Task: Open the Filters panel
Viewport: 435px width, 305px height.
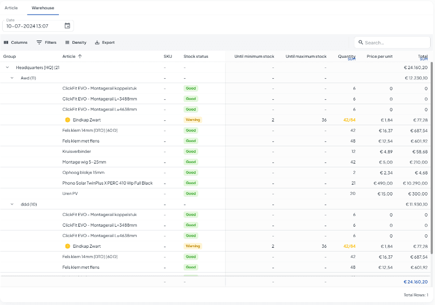Action: point(46,43)
